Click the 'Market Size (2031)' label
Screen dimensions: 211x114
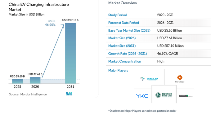pos(122,46)
